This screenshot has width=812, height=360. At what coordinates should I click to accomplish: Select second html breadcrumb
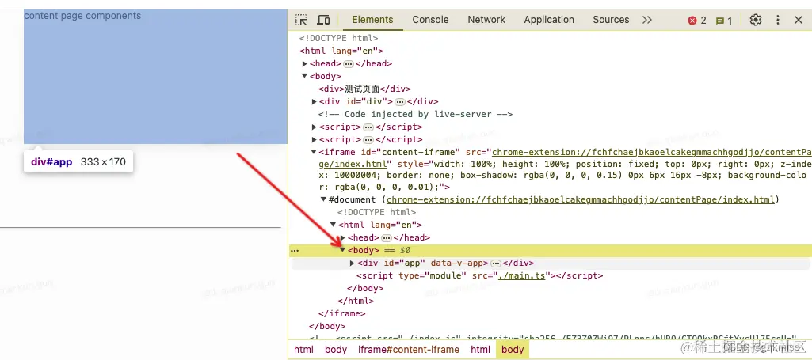point(480,350)
